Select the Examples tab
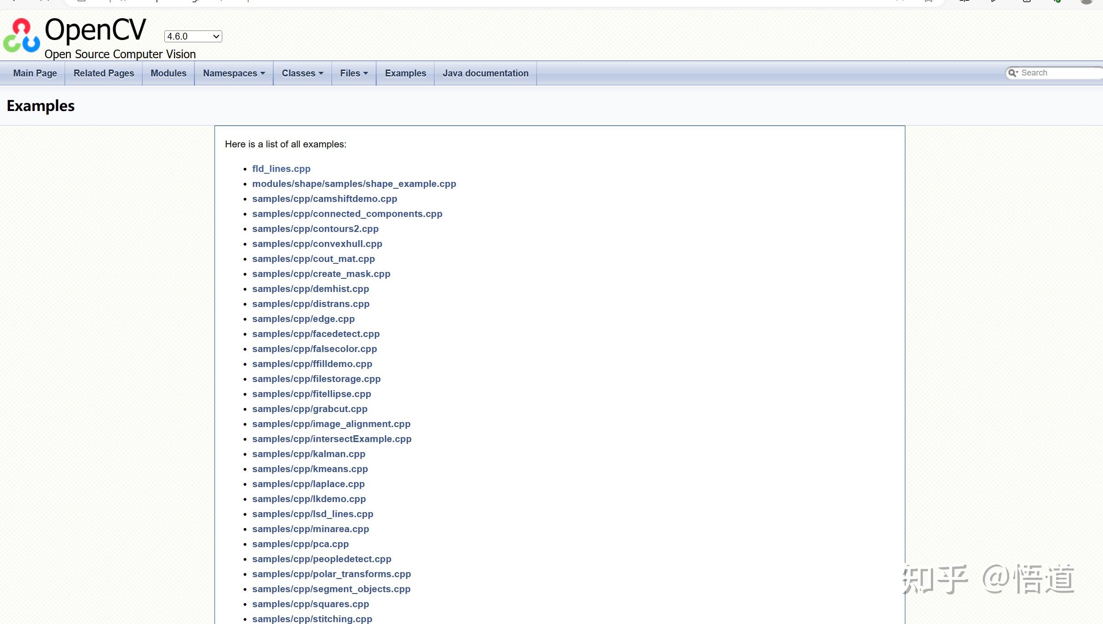 (x=405, y=73)
